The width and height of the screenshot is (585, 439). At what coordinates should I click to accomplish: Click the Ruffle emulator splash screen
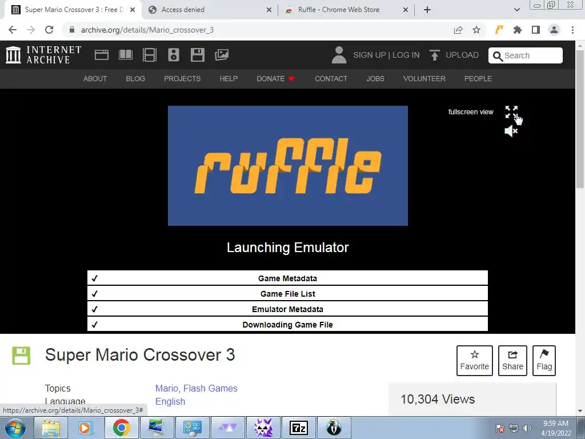288,166
